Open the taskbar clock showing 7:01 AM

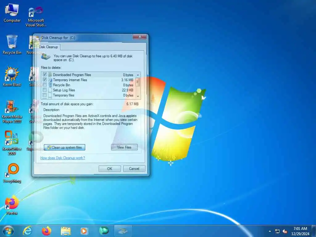click(300, 231)
